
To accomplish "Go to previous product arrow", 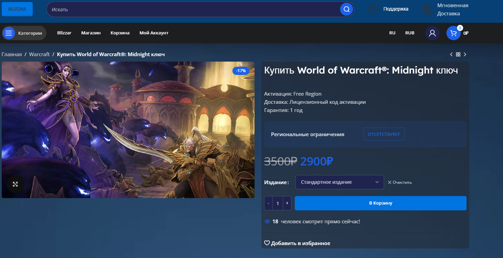I will (x=451, y=54).
